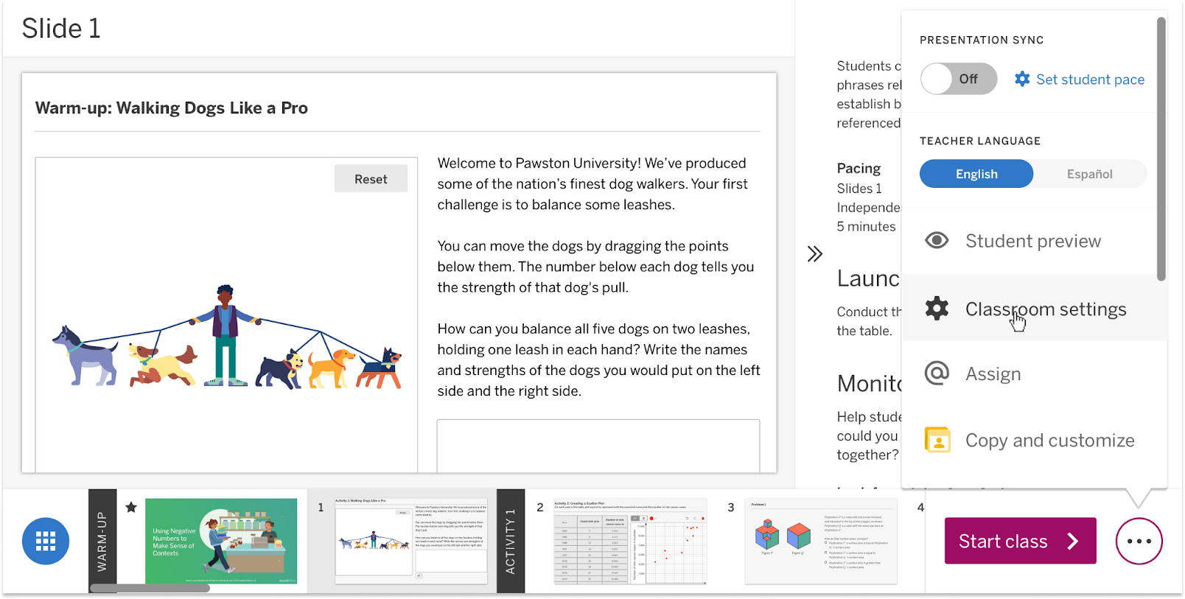
Task: Open slide 1 thumbnail with dogs
Action: click(411, 542)
